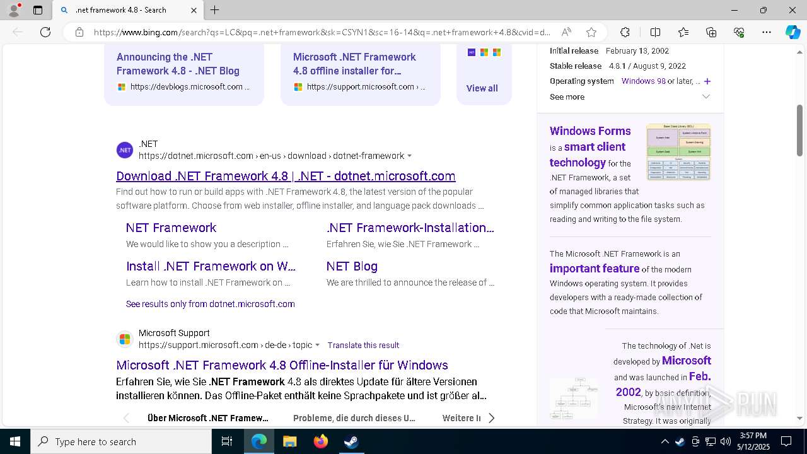The image size is (807, 454).
Task: Open Microsoft .NET Framework 4.8 offline installer card
Action: 361,73
